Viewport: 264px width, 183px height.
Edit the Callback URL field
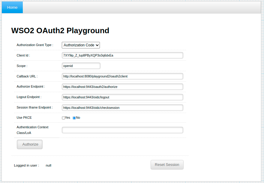click(122, 76)
